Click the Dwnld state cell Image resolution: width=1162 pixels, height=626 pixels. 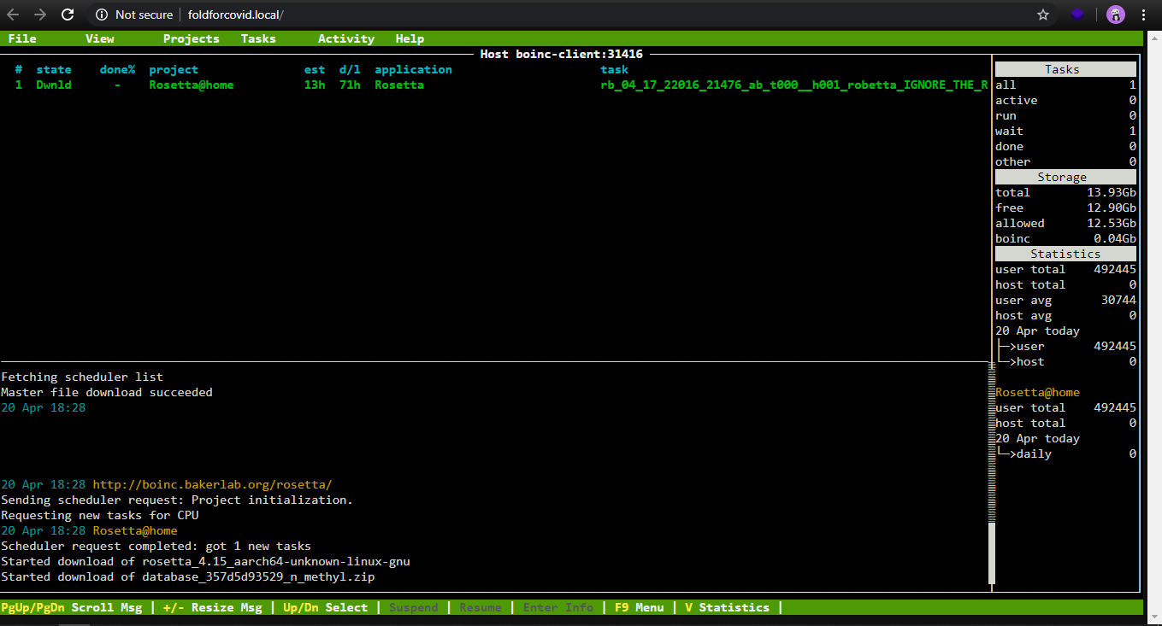(x=54, y=85)
